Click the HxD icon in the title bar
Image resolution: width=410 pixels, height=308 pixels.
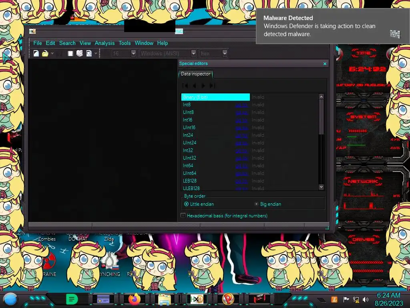[x=32, y=31]
